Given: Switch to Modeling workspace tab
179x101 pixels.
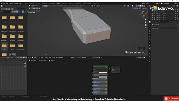Looking at the screenshot, I should [32, 4].
